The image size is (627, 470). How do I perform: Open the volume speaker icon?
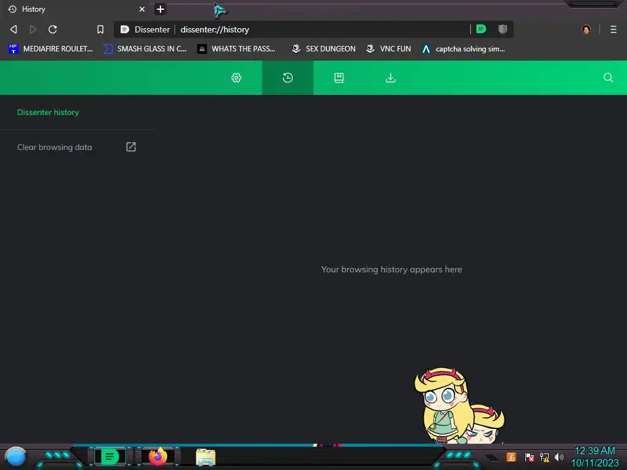click(x=559, y=457)
